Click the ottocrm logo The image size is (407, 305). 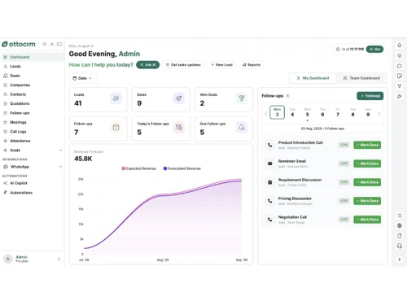click(19, 44)
